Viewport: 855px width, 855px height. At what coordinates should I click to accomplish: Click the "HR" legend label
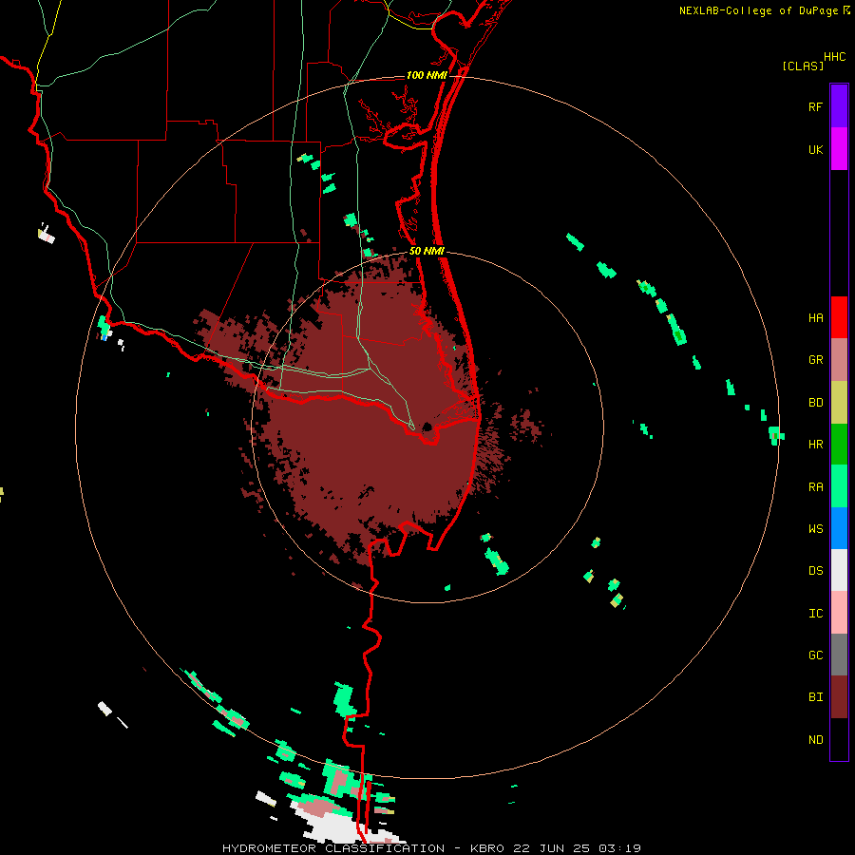coord(815,445)
